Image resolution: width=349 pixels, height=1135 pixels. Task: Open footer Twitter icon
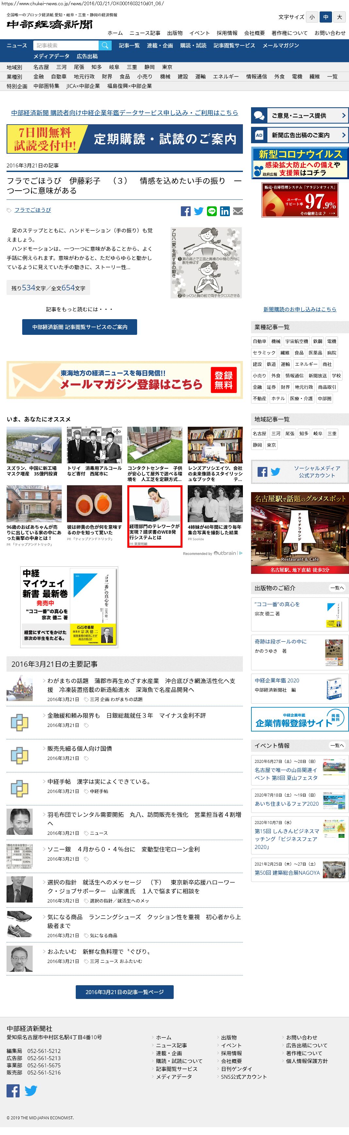pyautogui.click(x=31, y=1091)
